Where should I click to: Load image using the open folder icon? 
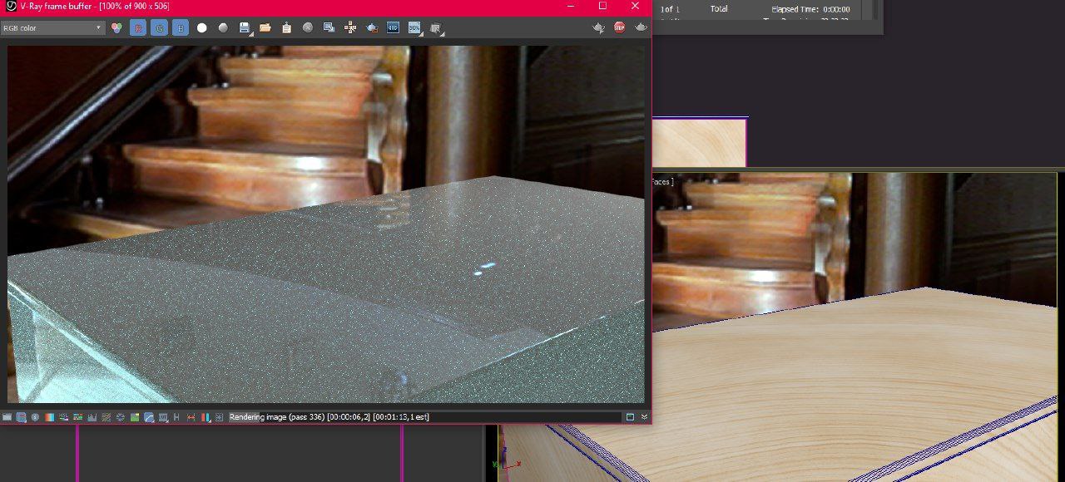[x=265, y=27]
